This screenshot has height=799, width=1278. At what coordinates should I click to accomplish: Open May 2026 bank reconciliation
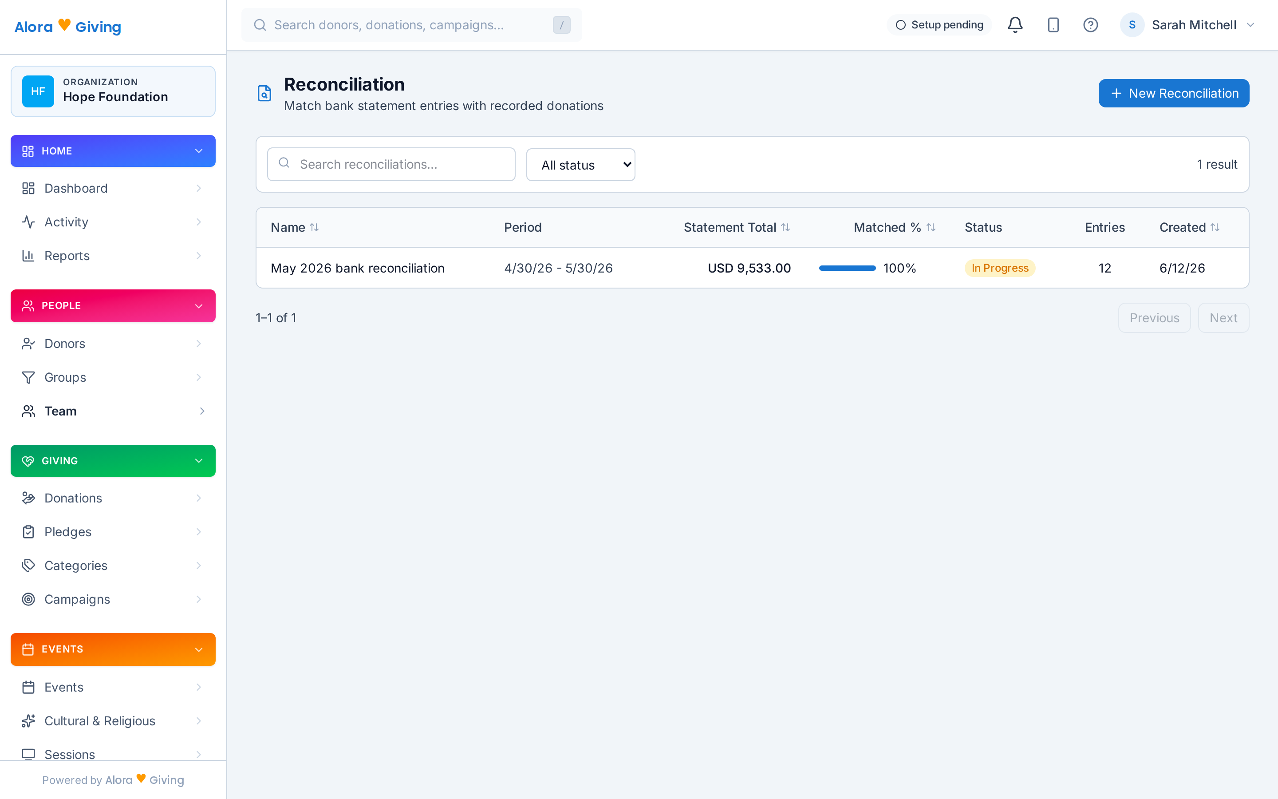[x=358, y=268]
